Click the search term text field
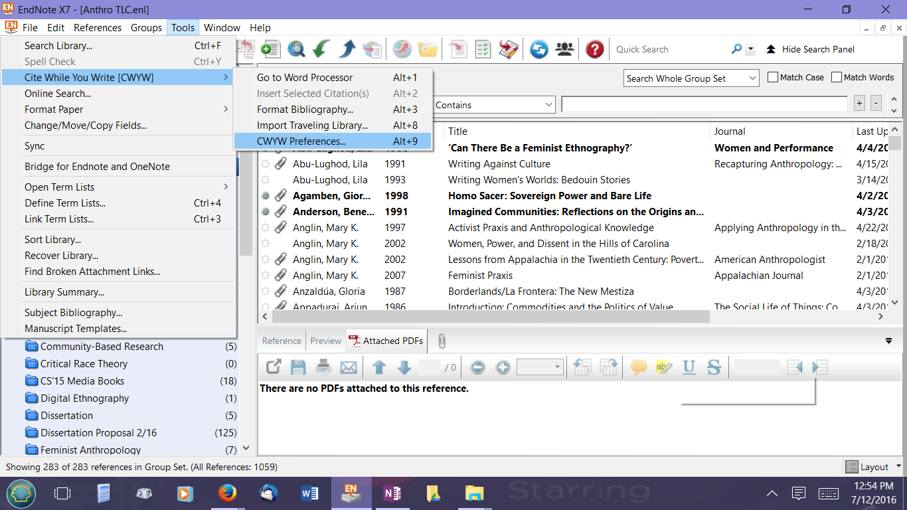Viewport: 907px width, 510px height. point(704,104)
